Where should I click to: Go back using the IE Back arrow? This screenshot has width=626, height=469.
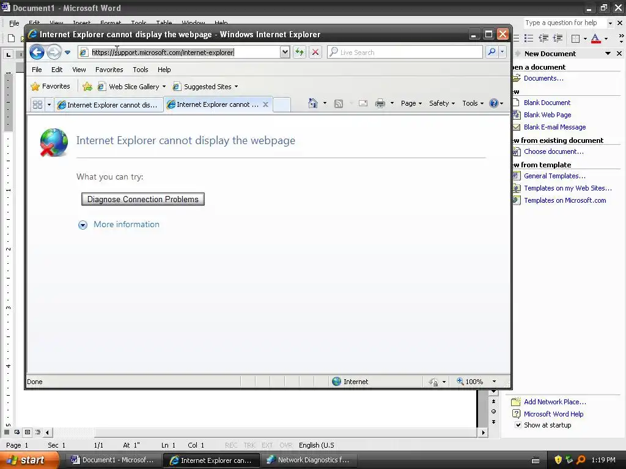click(x=37, y=53)
